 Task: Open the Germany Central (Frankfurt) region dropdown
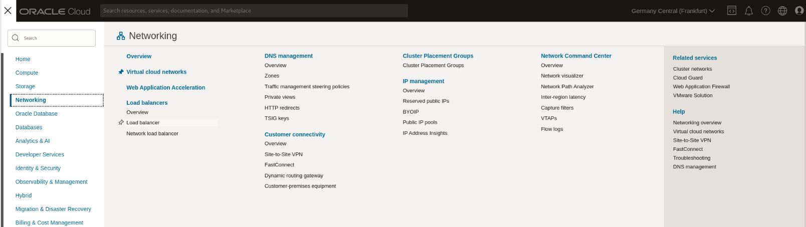[673, 11]
